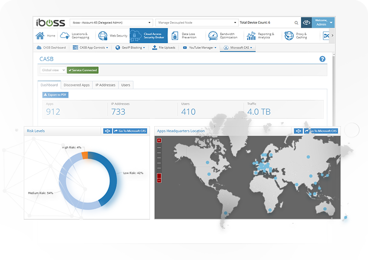368x260 pixels.
Task: Click the CASB App Controls list icon
Action: (75, 48)
